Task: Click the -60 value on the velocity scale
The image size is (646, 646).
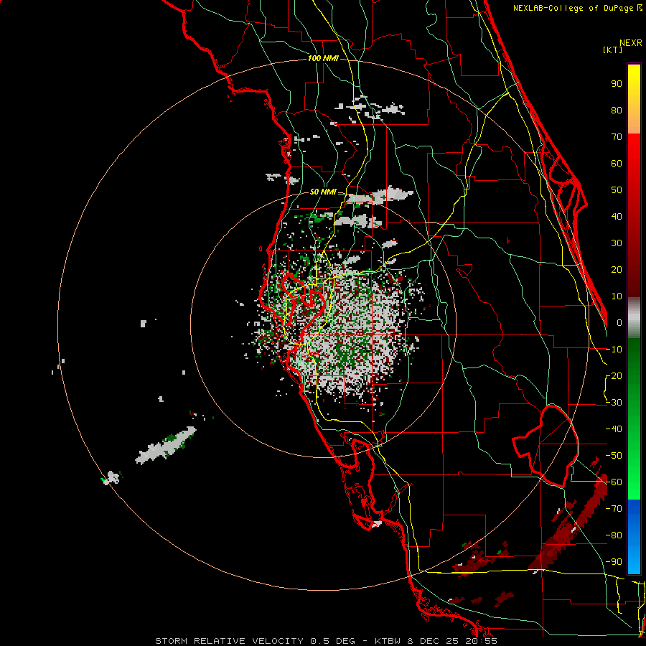Action: tap(614, 482)
